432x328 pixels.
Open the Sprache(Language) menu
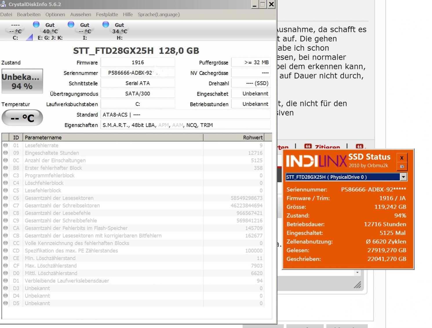click(x=159, y=14)
